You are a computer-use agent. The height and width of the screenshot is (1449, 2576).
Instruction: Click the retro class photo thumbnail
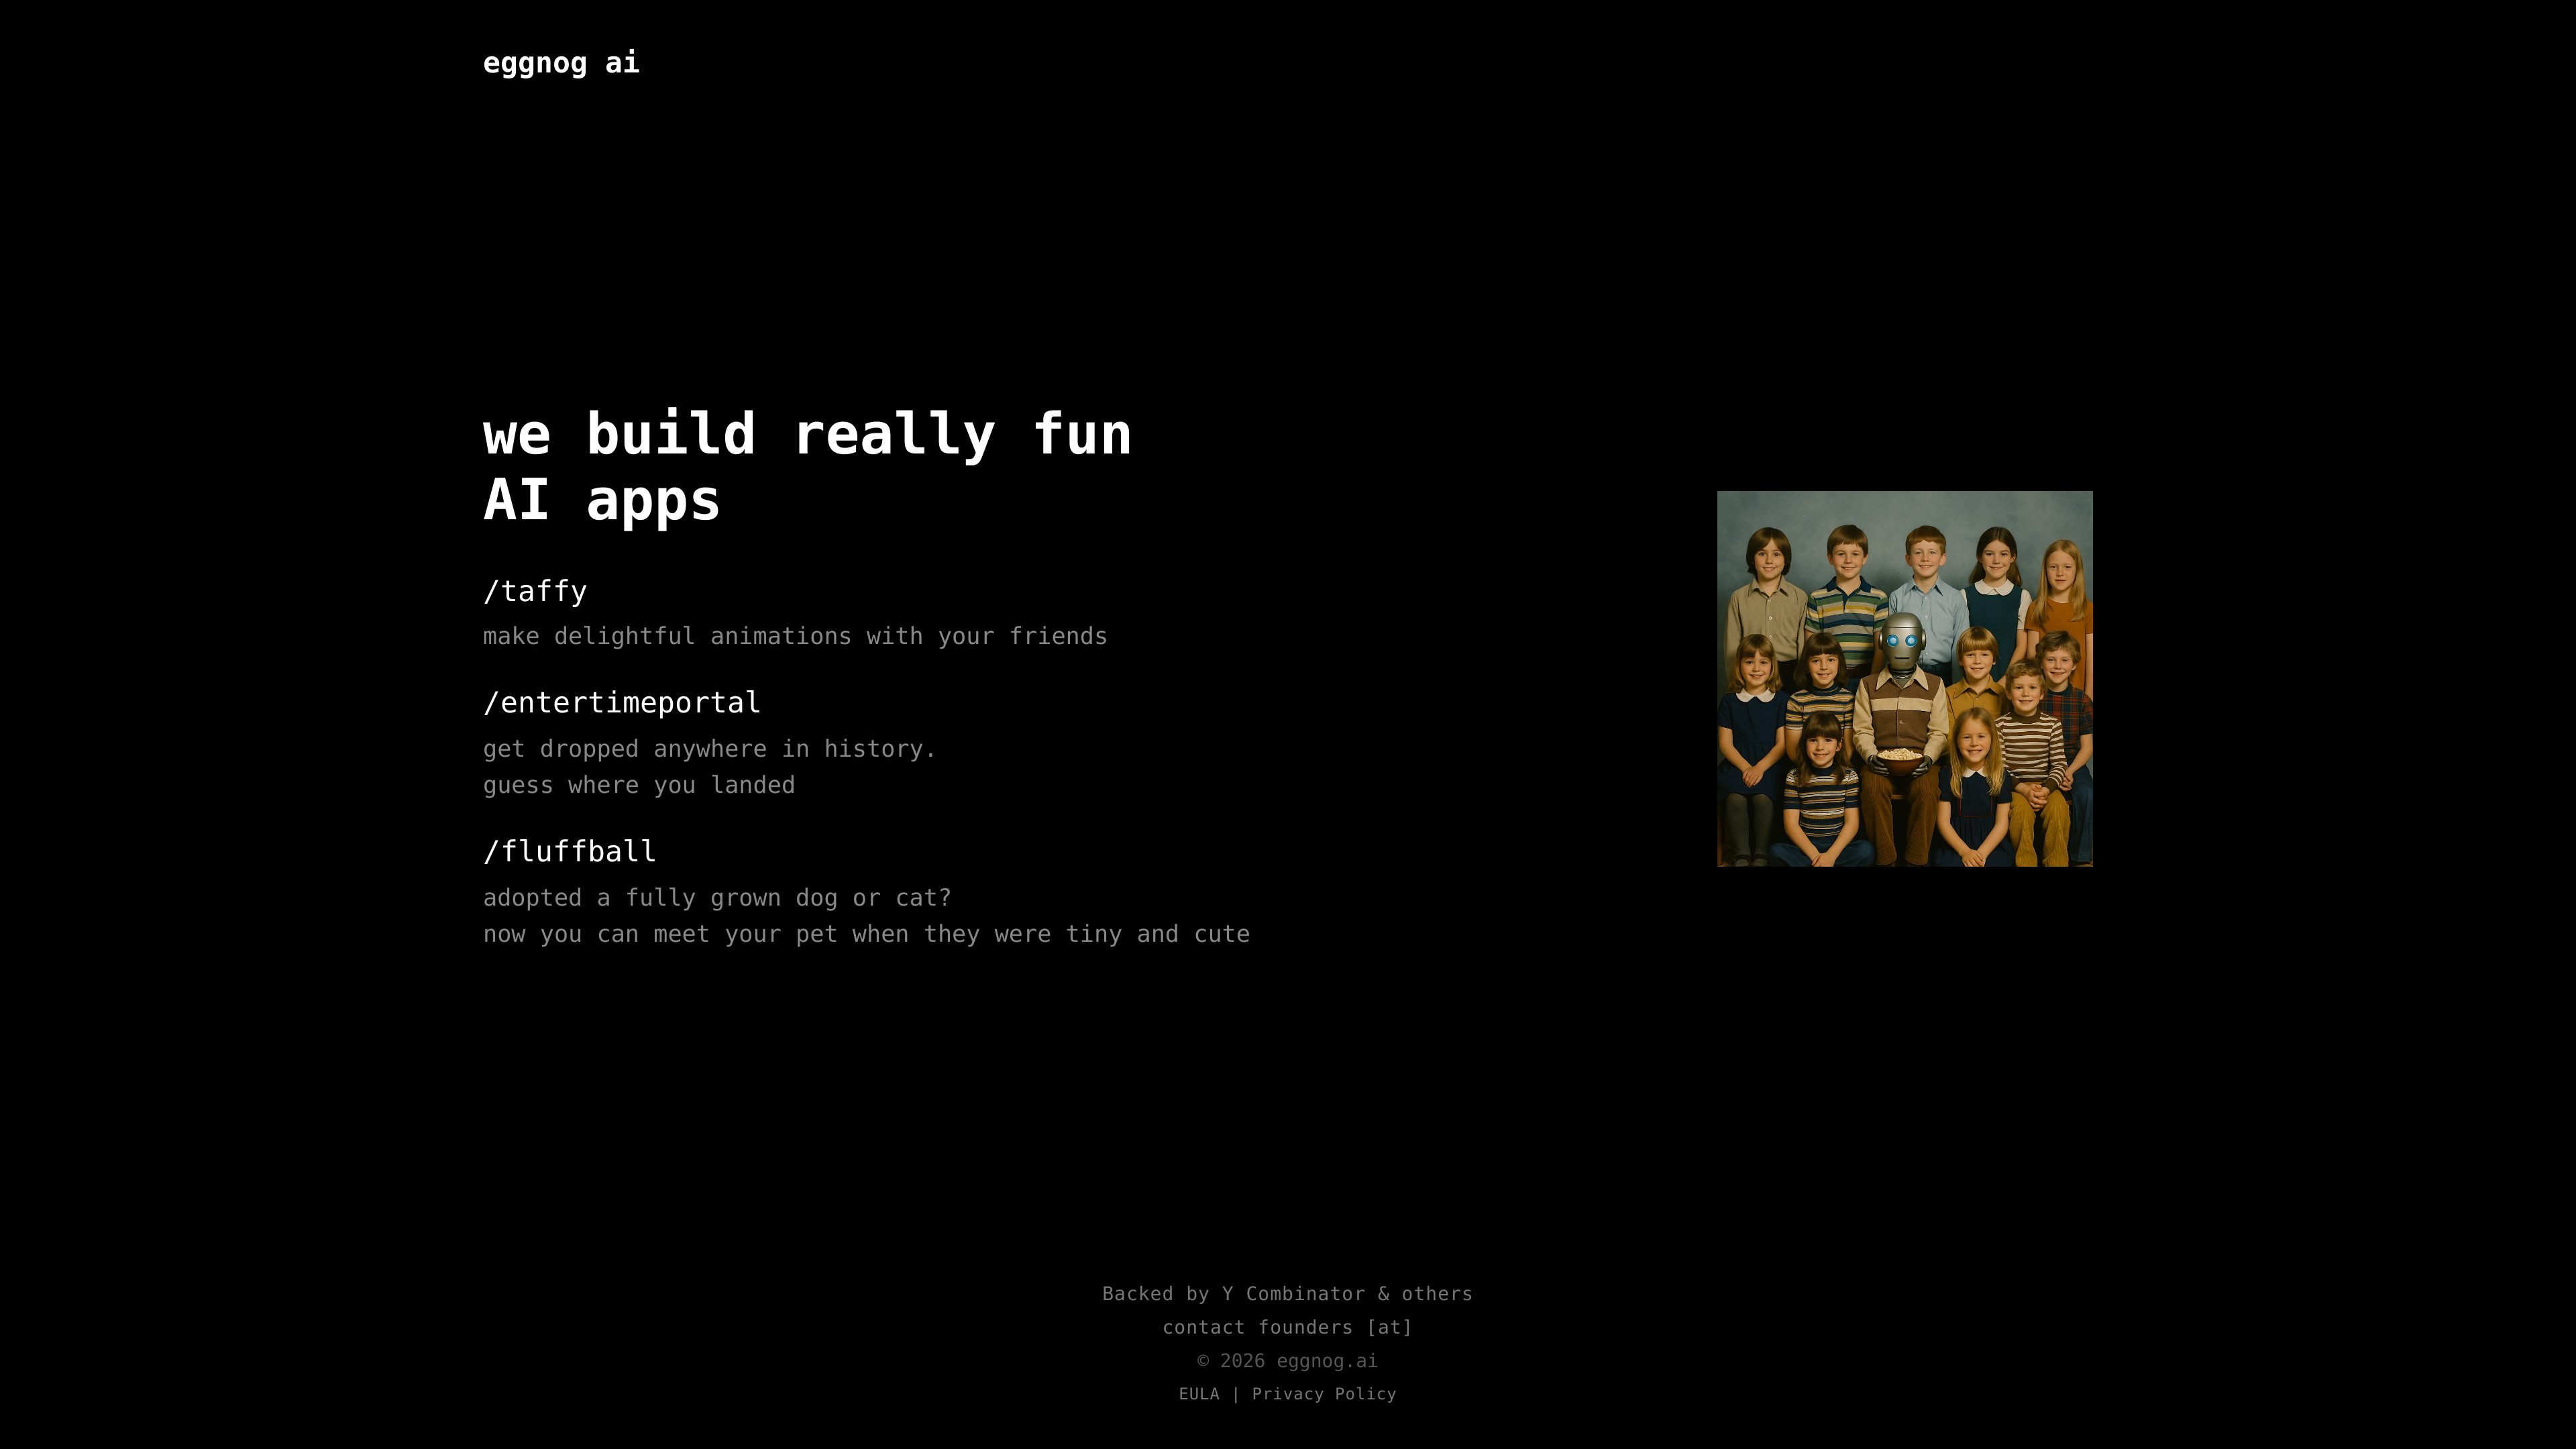tap(1904, 678)
